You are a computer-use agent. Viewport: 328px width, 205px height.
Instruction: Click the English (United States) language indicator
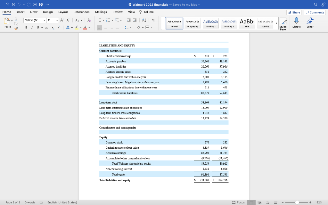point(62,202)
